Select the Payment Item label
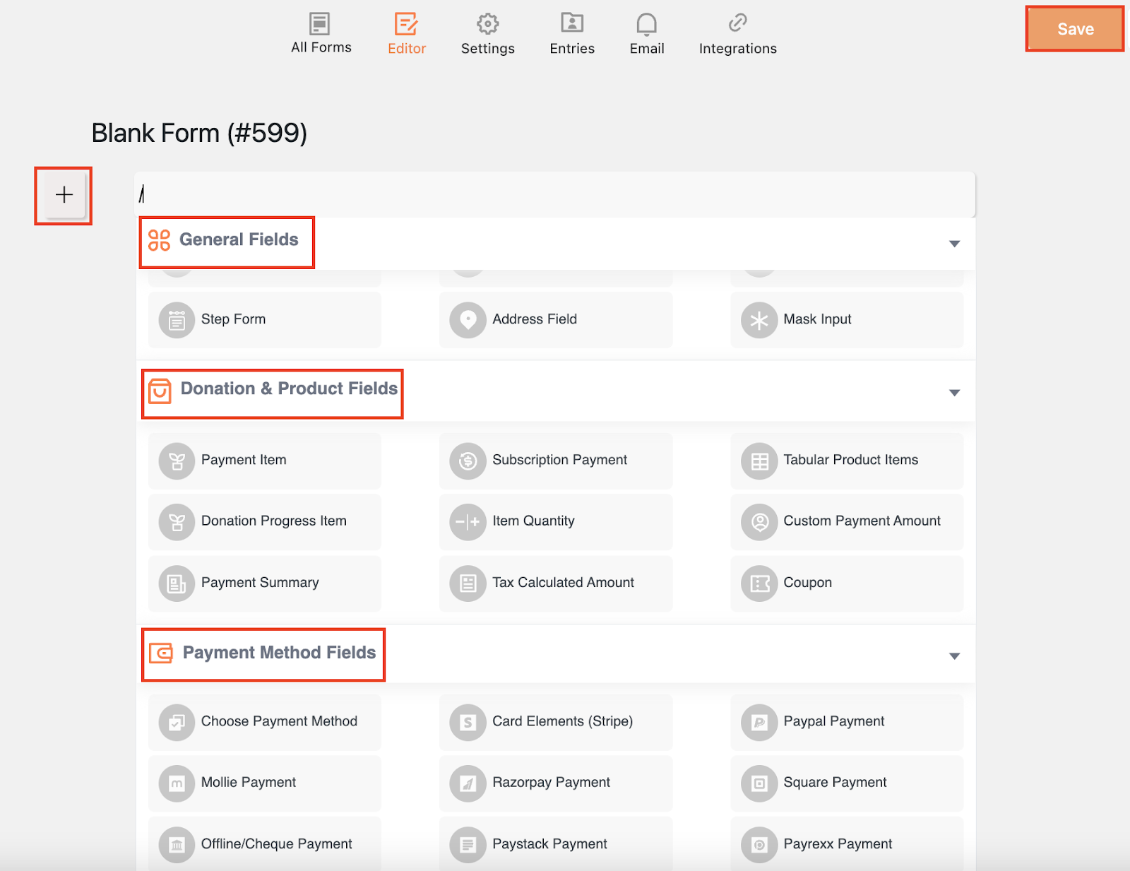This screenshot has height=871, width=1130. tap(244, 460)
